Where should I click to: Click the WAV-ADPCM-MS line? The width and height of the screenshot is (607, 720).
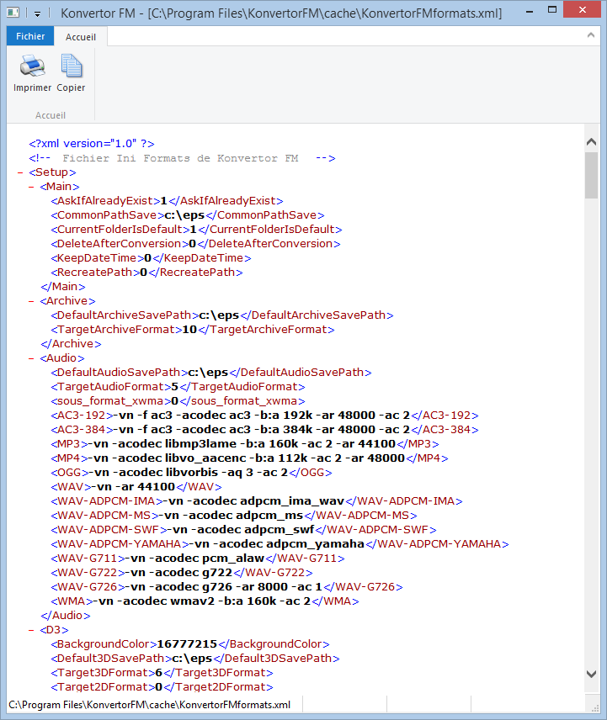coord(234,516)
